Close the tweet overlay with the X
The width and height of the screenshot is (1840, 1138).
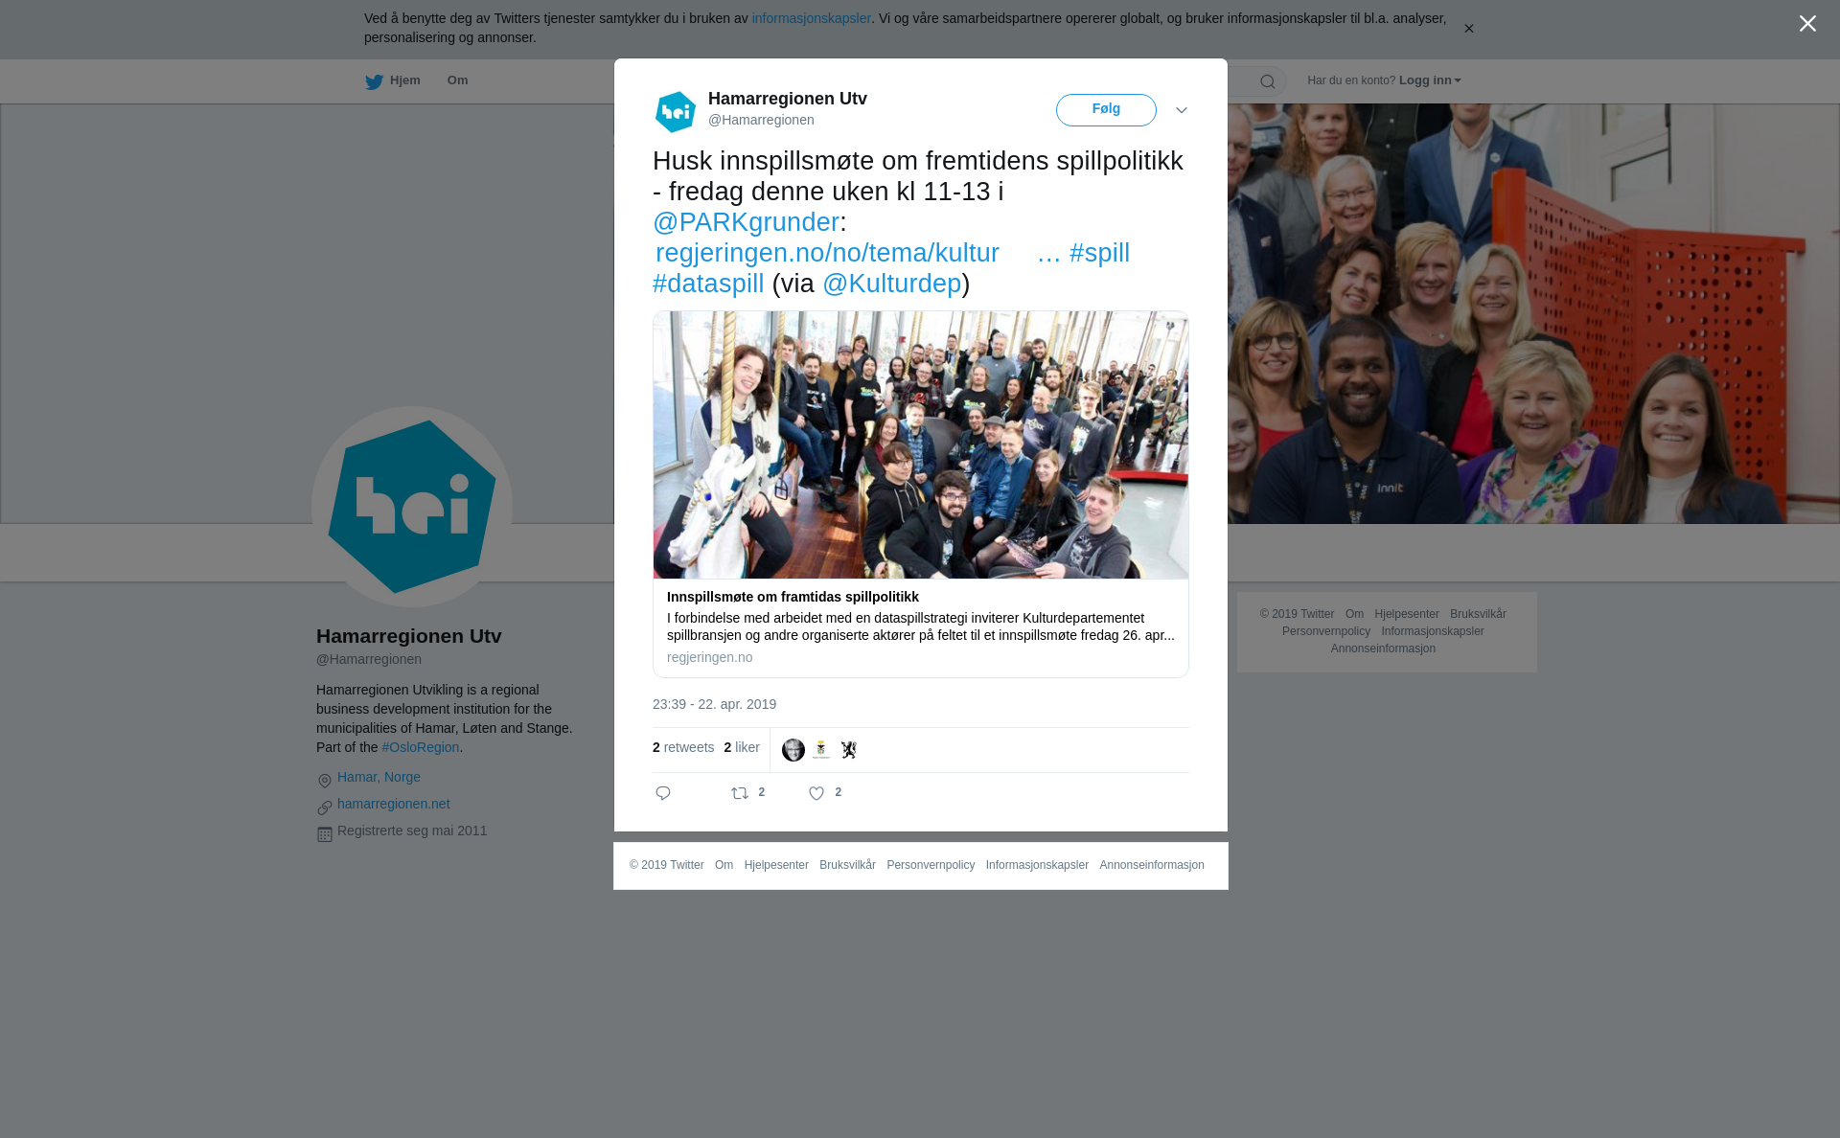click(1807, 24)
